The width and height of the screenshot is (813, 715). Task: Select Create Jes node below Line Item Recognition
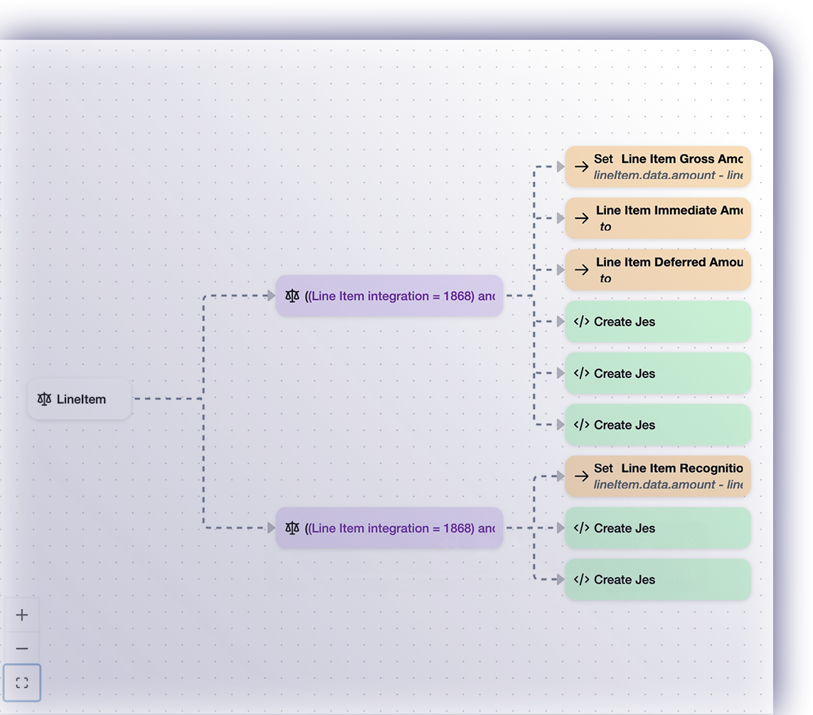(658, 528)
